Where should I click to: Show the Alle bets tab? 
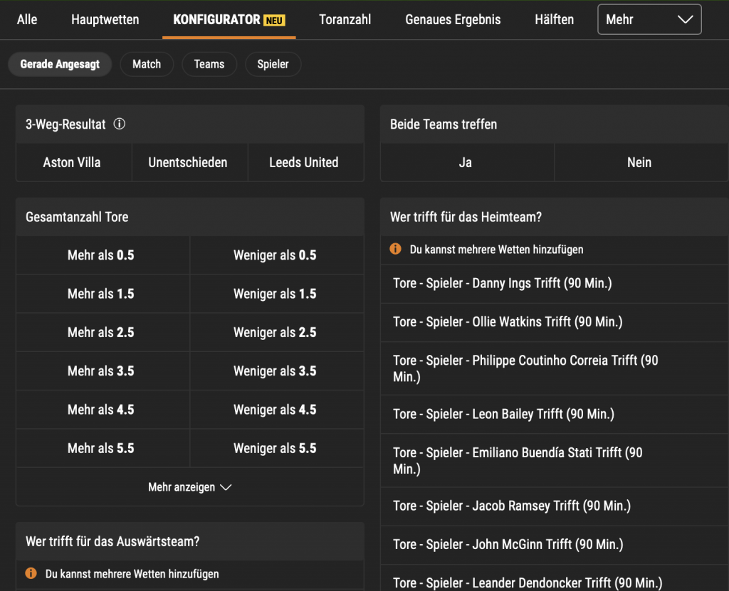point(27,20)
